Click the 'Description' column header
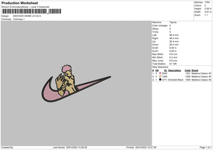The width and height of the screenshot is (213, 150). click(175, 70)
